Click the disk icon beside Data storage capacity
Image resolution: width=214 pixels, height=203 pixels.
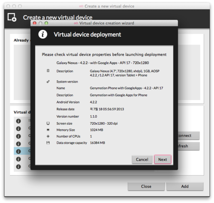point(48,143)
